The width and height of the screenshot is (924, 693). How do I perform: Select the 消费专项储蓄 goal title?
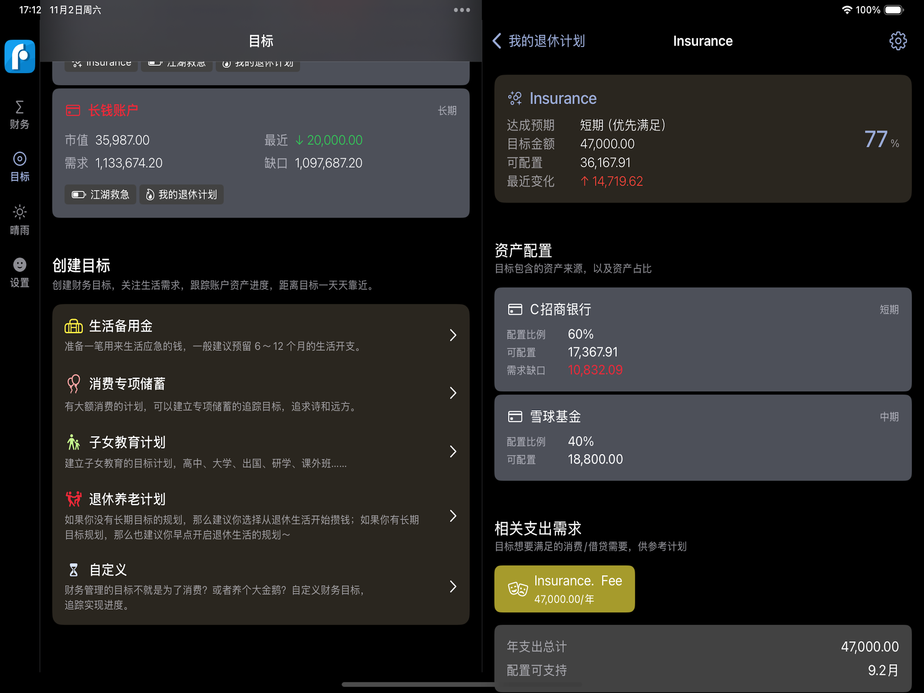coord(127,384)
